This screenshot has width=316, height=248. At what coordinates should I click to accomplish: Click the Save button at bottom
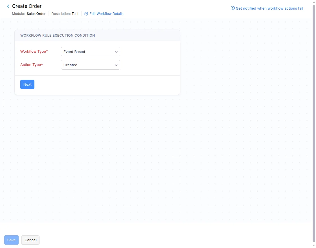11,240
